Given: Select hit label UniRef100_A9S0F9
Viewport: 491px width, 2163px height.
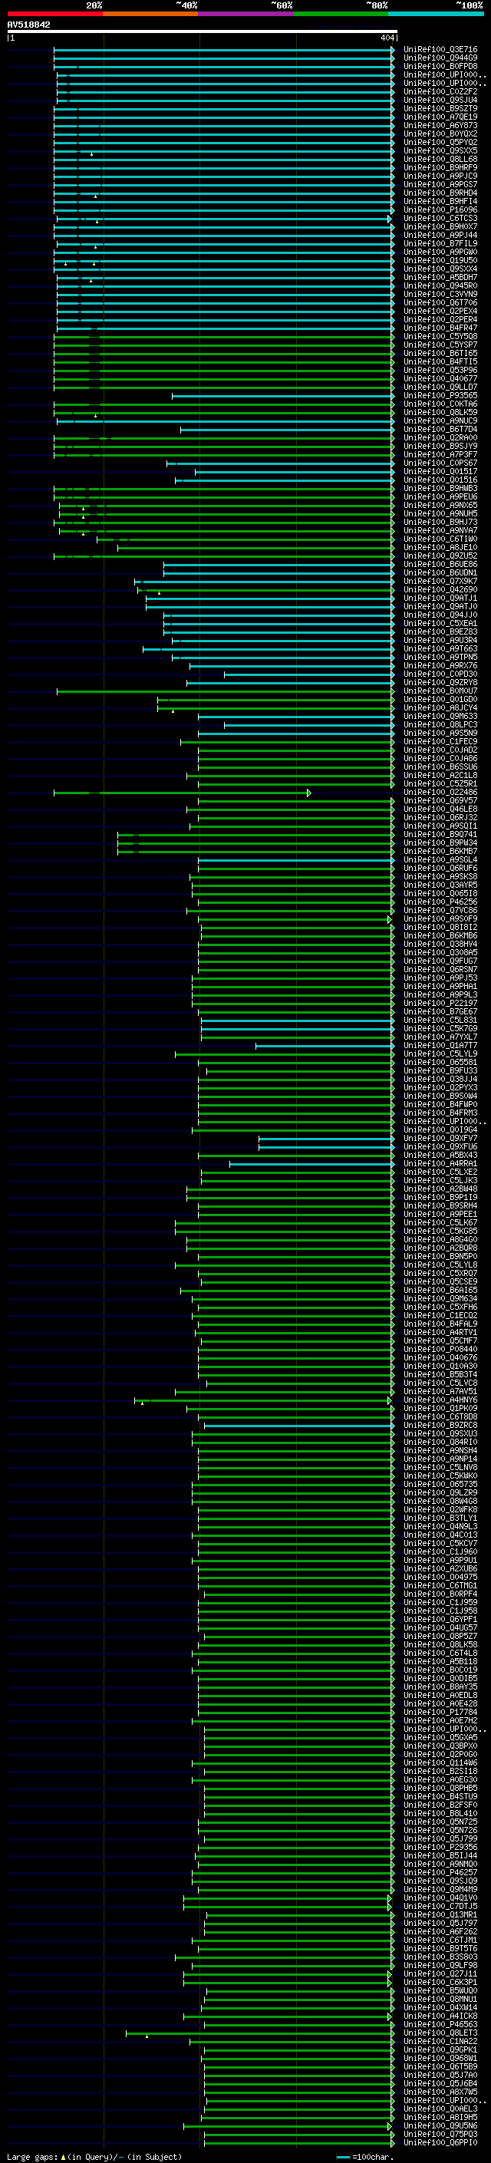Looking at the screenshot, I should [440, 919].
